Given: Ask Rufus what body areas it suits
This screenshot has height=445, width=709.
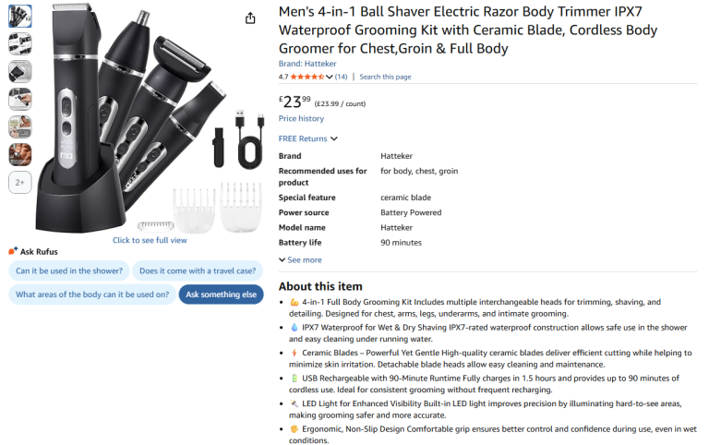Looking at the screenshot, I should coord(92,295).
